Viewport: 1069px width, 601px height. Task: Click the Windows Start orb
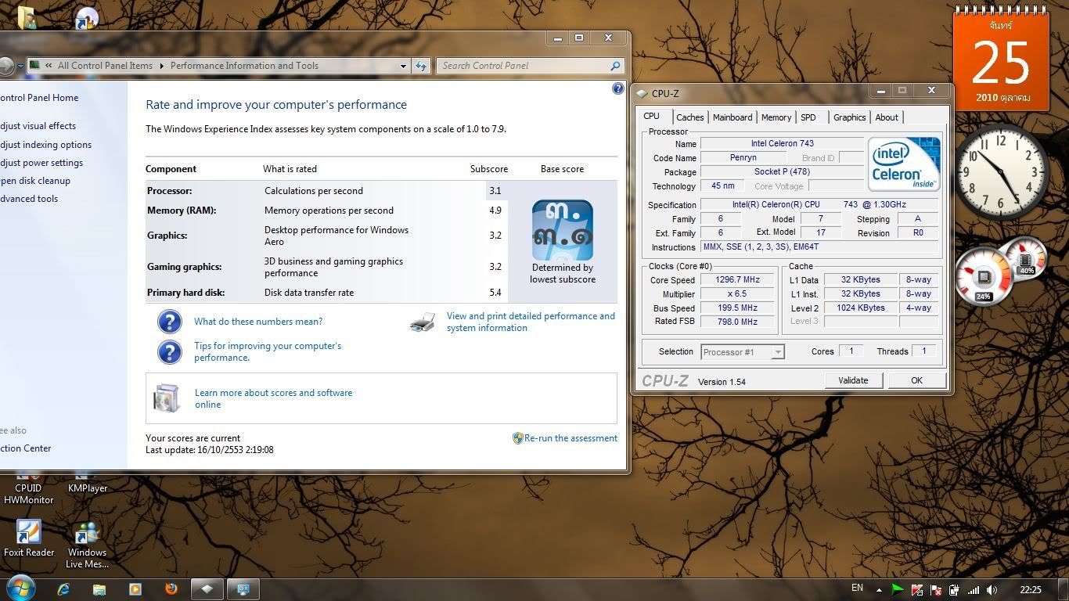click(x=20, y=588)
